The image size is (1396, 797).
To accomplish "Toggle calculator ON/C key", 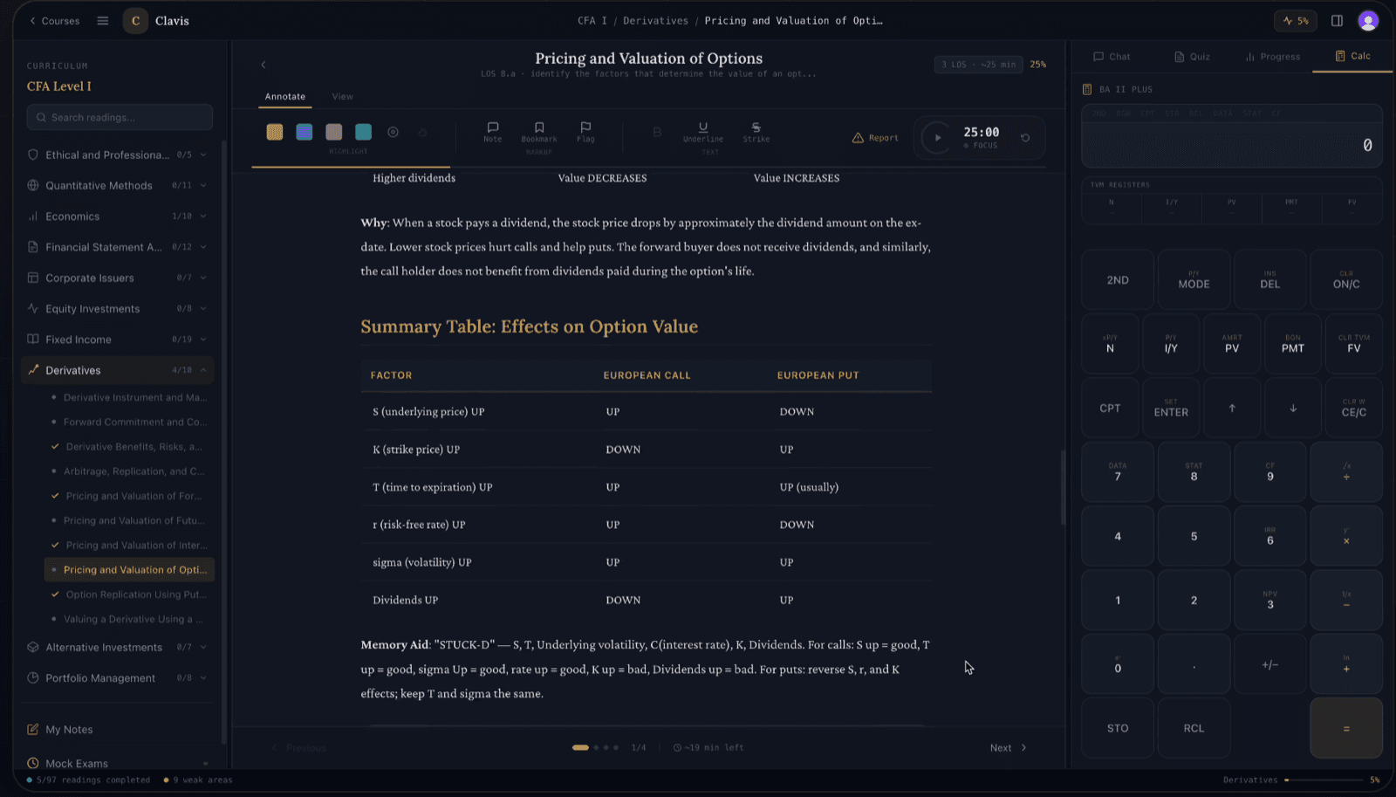I will click(x=1346, y=280).
